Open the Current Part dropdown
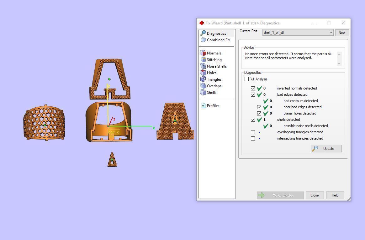The width and height of the screenshot is (365, 240). click(298, 33)
